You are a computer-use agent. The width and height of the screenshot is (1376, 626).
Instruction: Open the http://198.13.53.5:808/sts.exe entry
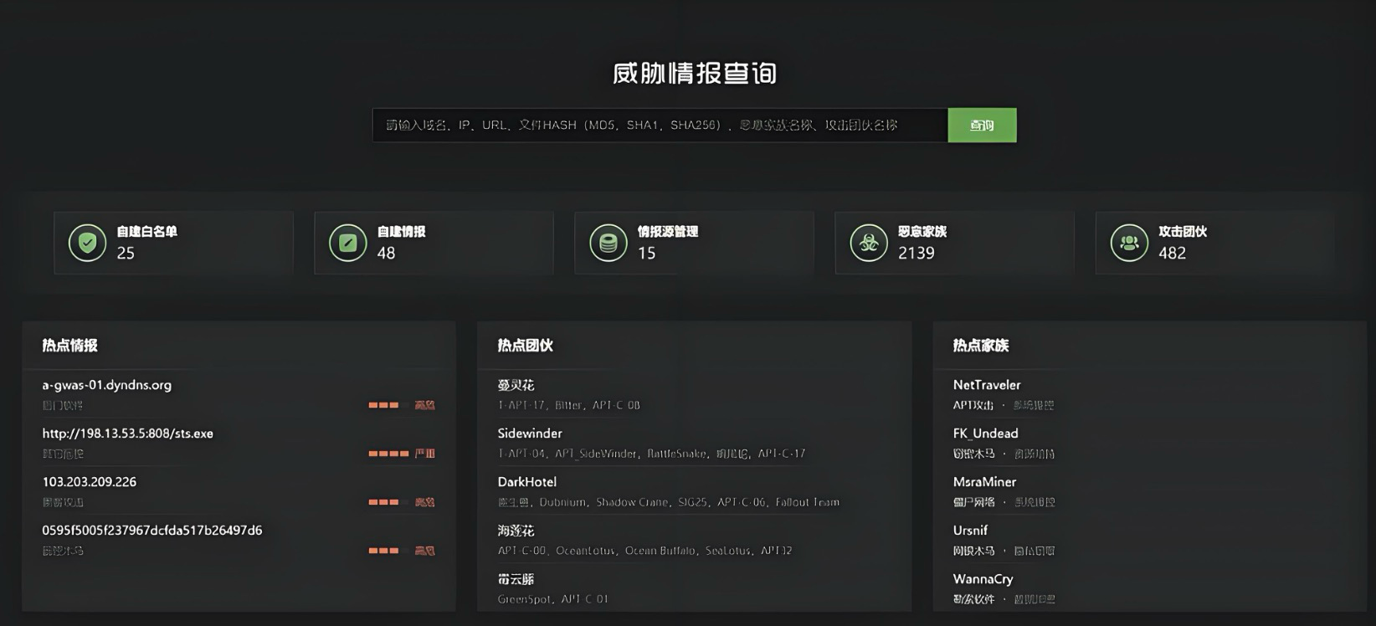(x=128, y=434)
